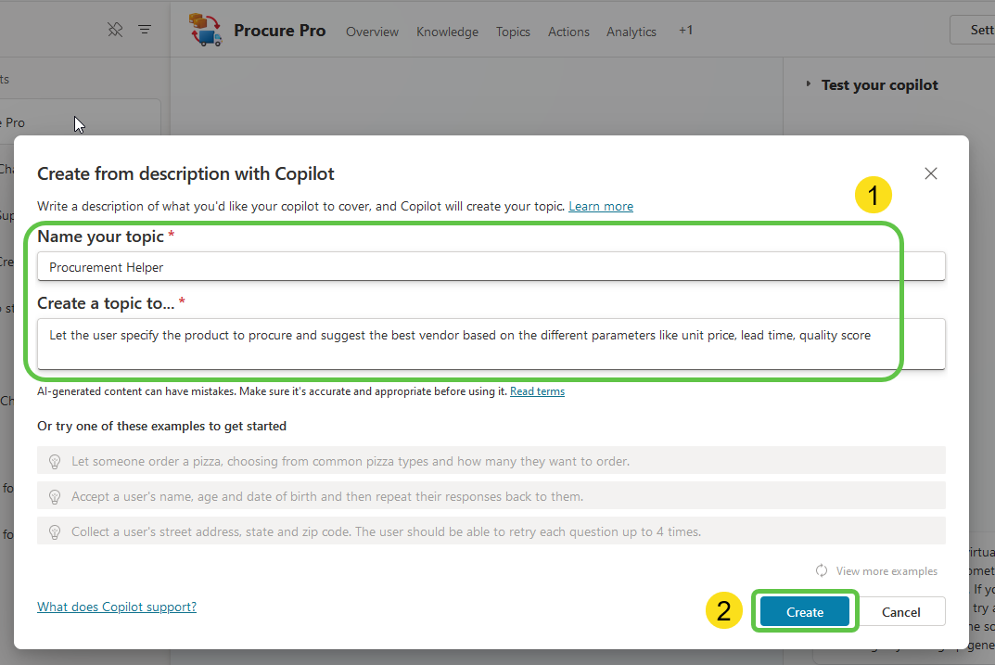The height and width of the screenshot is (665, 995).
Task: Click the lightbulb icon on the pizza example
Action: (x=55, y=461)
